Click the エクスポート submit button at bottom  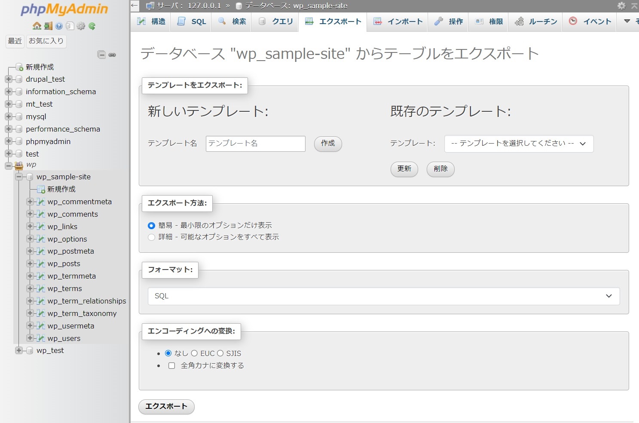click(166, 407)
